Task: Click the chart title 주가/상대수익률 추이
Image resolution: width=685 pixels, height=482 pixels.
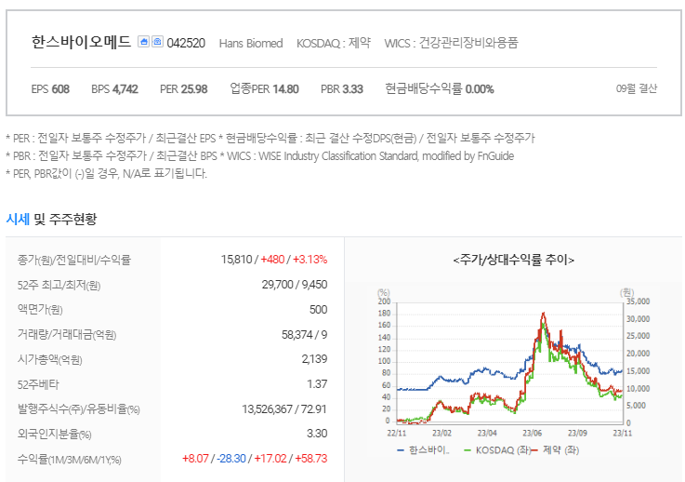Action: (514, 260)
